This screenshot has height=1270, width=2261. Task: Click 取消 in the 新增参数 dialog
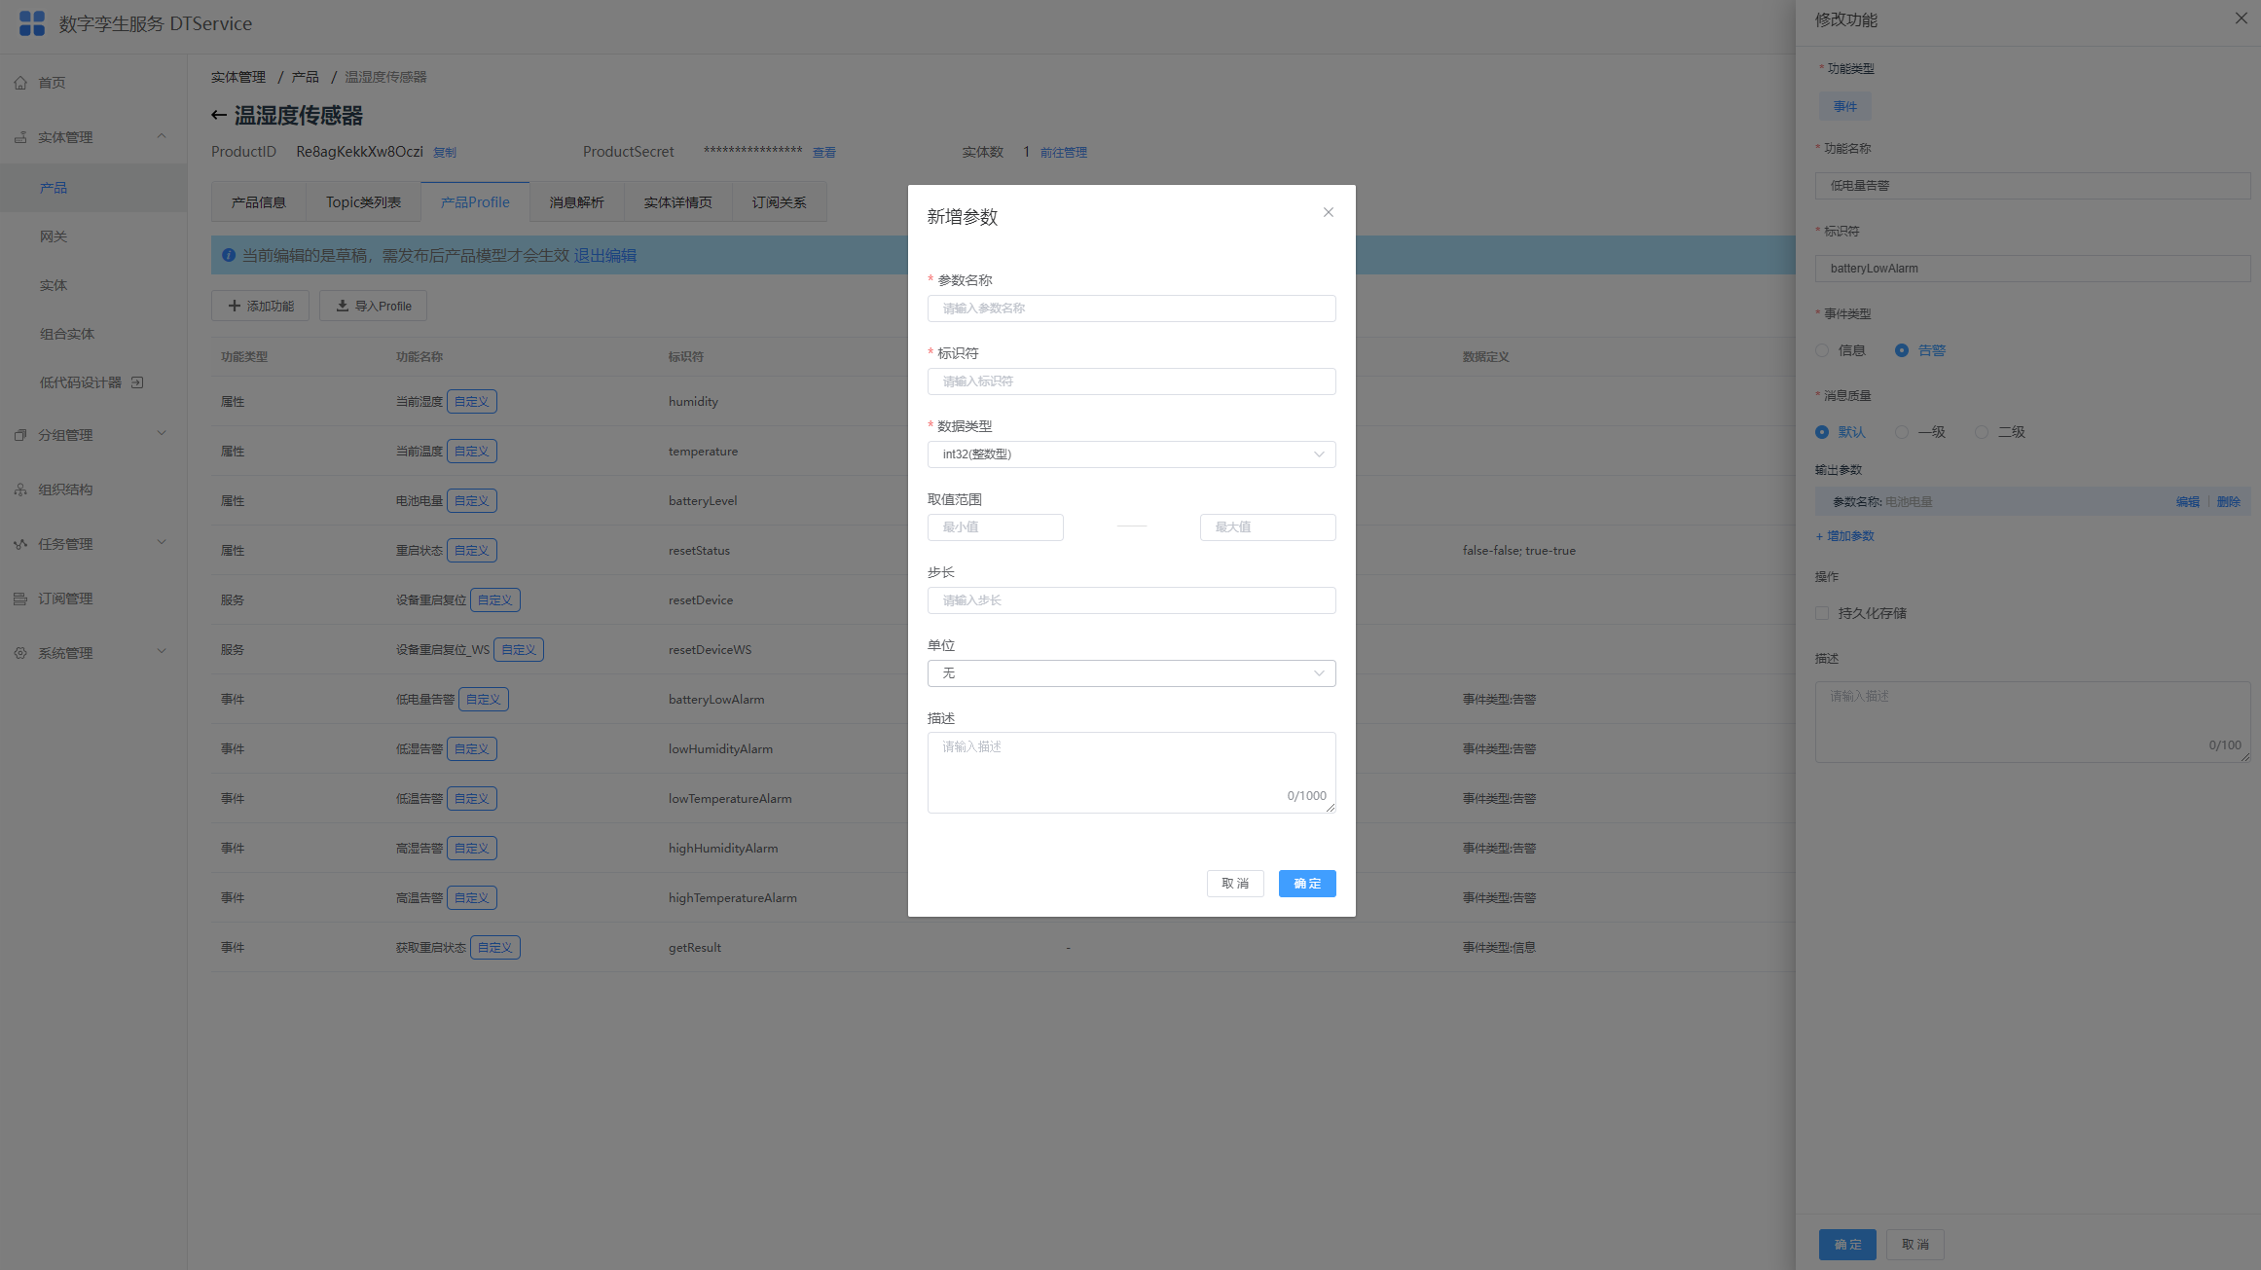pos(1235,884)
